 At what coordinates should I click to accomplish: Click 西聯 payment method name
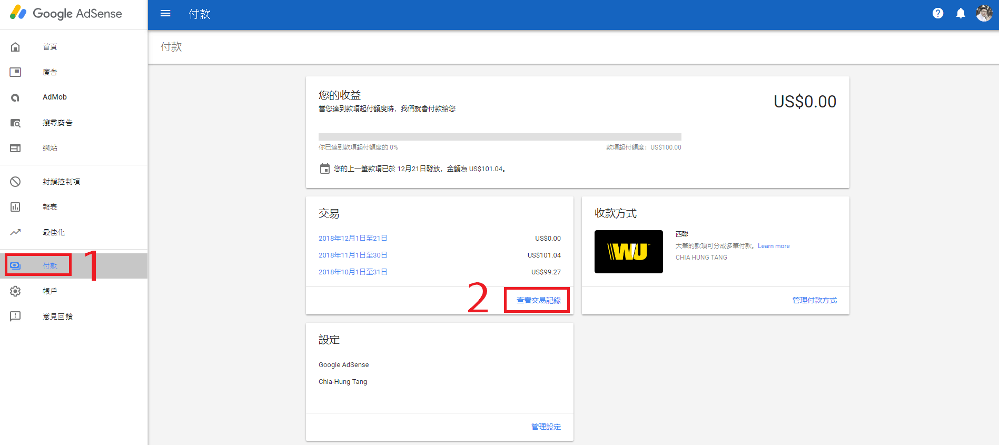click(682, 234)
